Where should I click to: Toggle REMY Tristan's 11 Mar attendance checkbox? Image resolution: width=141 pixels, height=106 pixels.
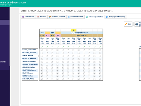89,76
